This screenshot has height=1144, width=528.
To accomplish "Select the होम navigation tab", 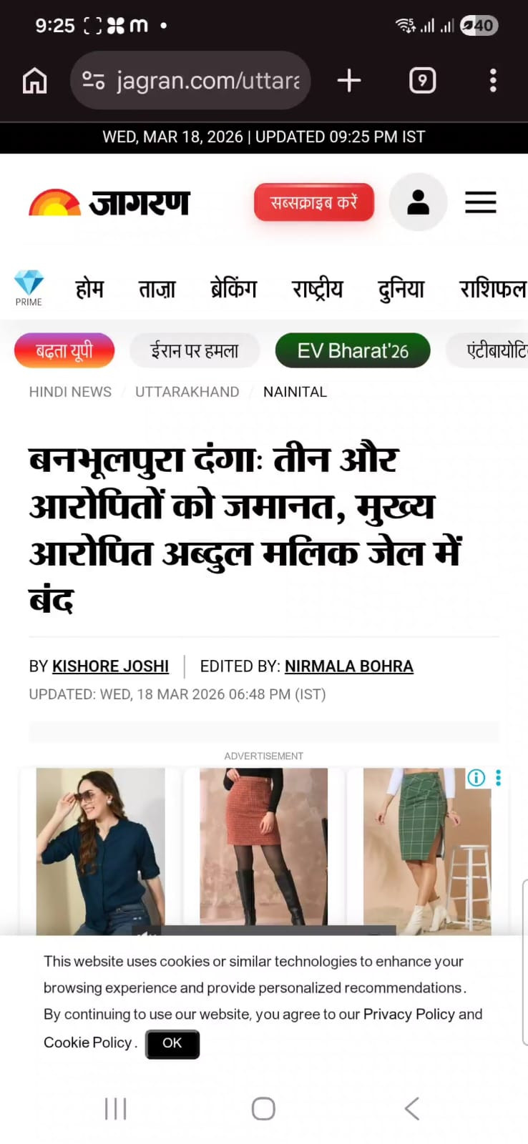I will point(89,290).
